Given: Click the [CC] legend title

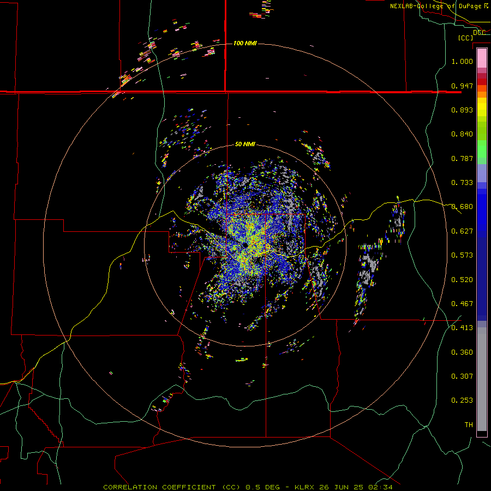Looking at the screenshot, I should (x=465, y=38).
